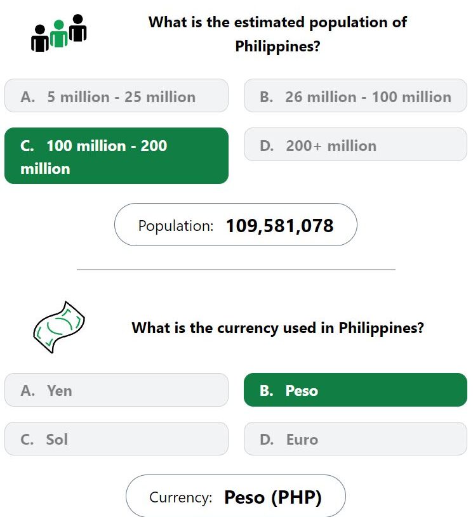Click the Population 109,581,078 result pill
Image resolution: width=473 pixels, height=517 pixels.
coord(236,225)
